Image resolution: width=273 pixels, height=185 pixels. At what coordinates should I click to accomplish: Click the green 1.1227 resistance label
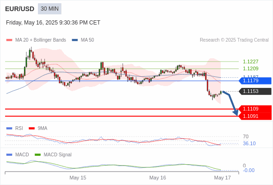[x=250, y=62]
